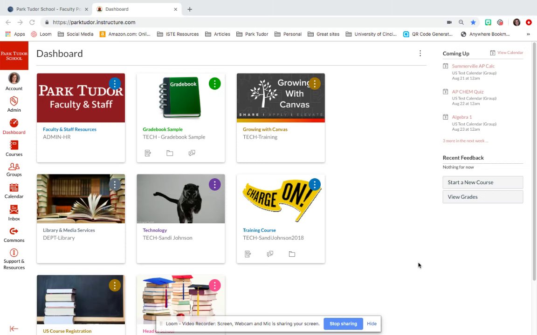Open the Social Media bookmarks folder
Image resolution: width=537 pixels, height=335 pixels.
tap(76, 34)
